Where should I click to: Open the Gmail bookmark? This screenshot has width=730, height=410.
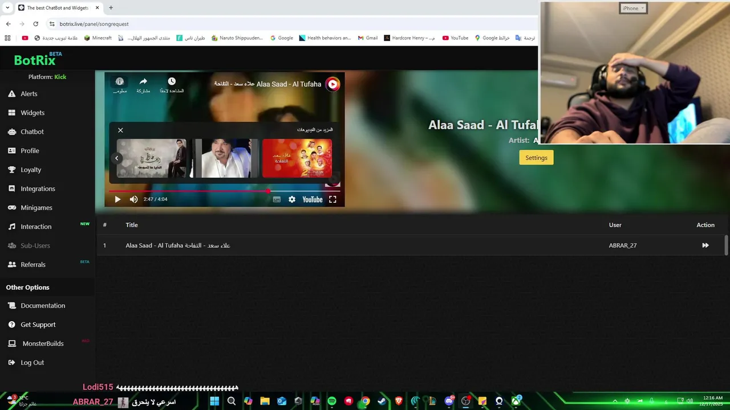click(x=367, y=38)
